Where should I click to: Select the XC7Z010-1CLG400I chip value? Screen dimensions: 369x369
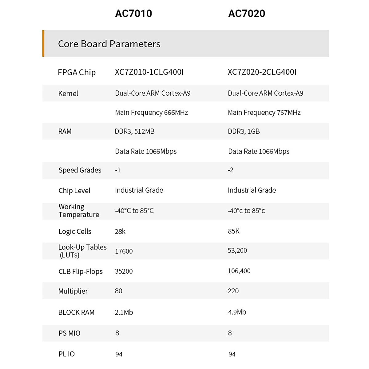[149, 72]
